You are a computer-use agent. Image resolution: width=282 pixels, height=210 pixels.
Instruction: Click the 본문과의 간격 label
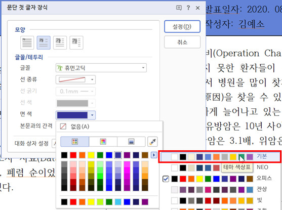point(36,126)
